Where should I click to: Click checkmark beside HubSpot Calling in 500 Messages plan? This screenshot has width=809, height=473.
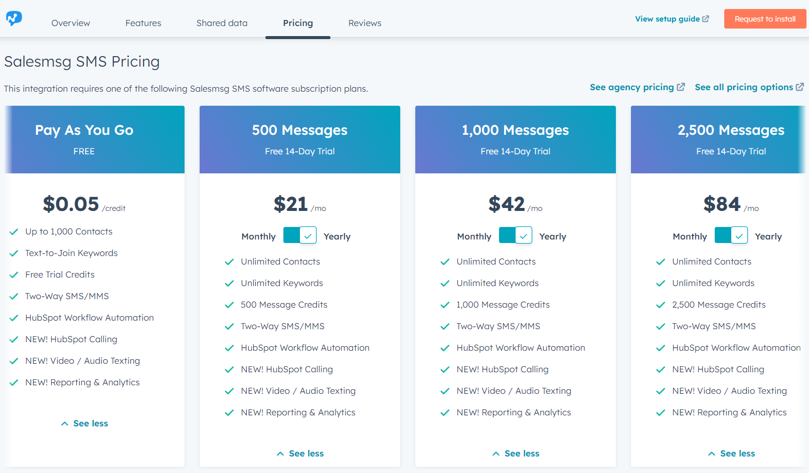click(x=229, y=370)
